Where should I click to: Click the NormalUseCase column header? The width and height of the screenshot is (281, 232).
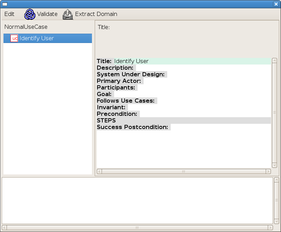26,27
